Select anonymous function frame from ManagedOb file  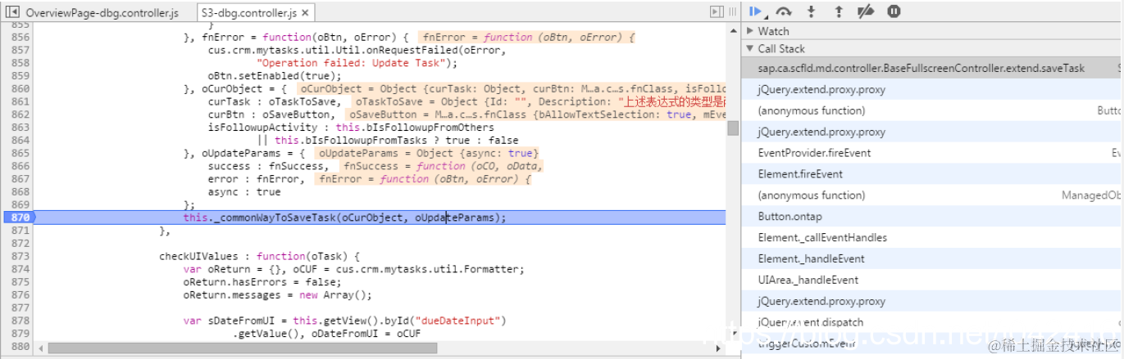pos(932,195)
